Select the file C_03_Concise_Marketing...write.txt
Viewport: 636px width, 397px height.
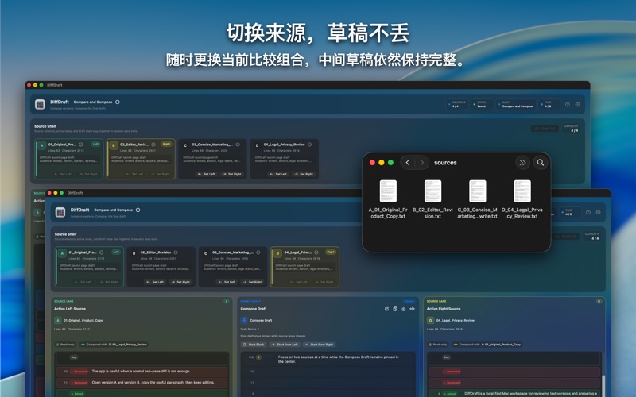(x=478, y=200)
